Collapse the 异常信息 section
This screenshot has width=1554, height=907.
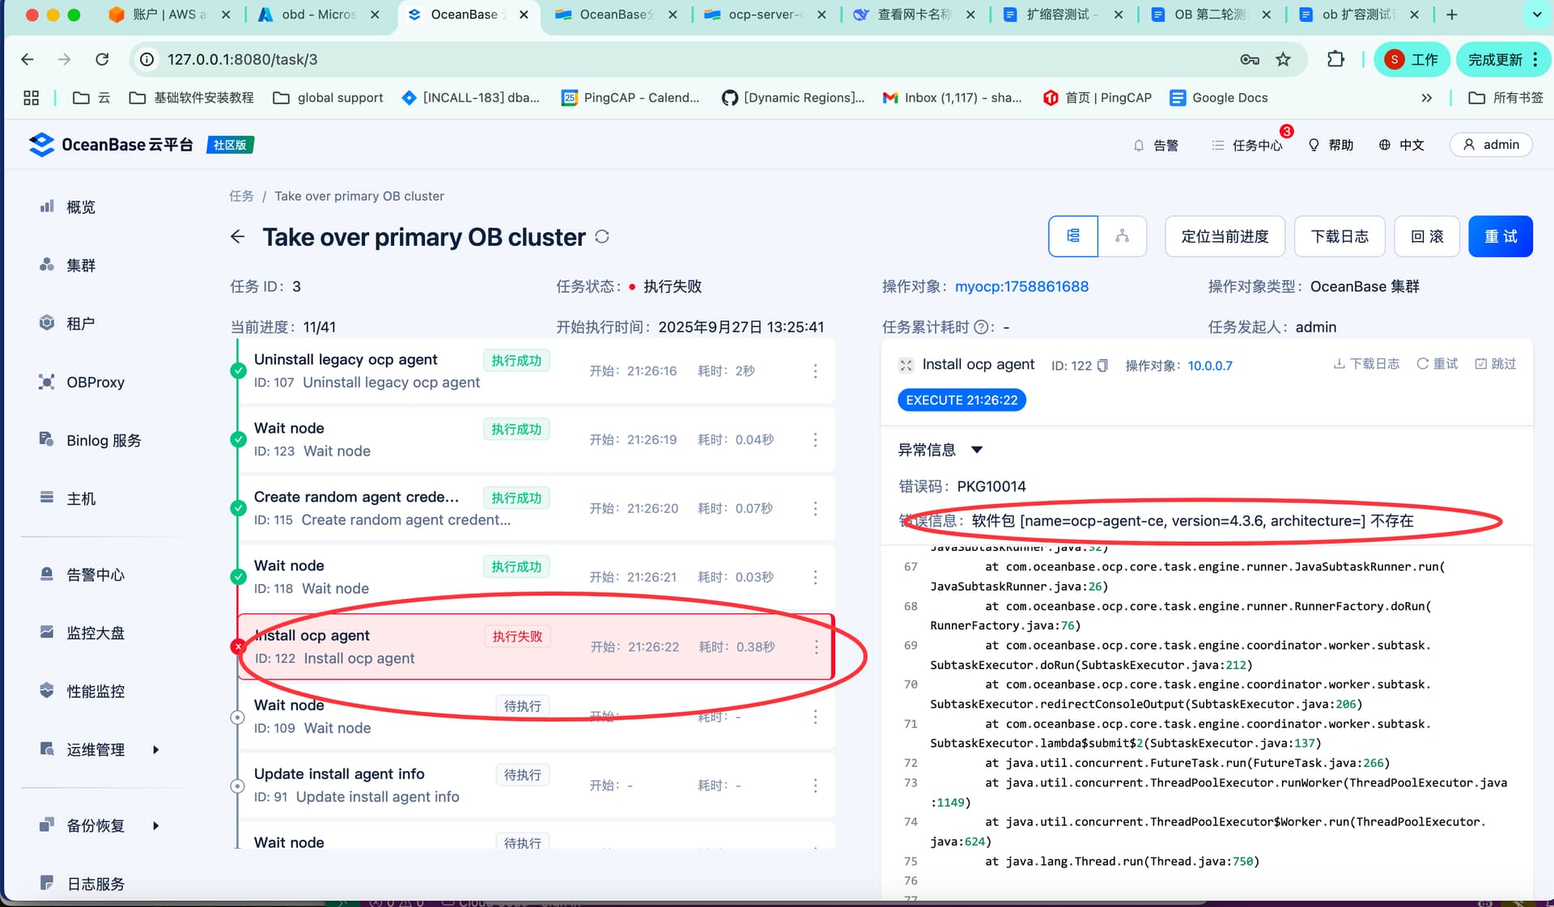pyautogui.click(x=977, y=450)
